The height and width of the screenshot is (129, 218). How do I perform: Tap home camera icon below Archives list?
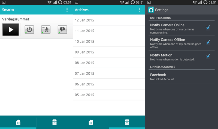click(x=91, y=122)
